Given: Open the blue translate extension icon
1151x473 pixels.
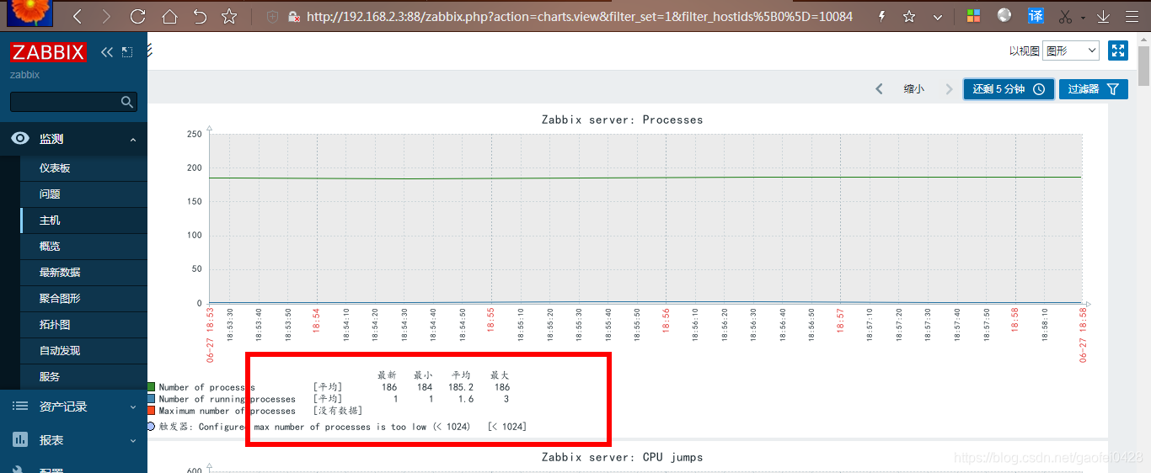Looking at the screenshot, I should point(1036,16).
